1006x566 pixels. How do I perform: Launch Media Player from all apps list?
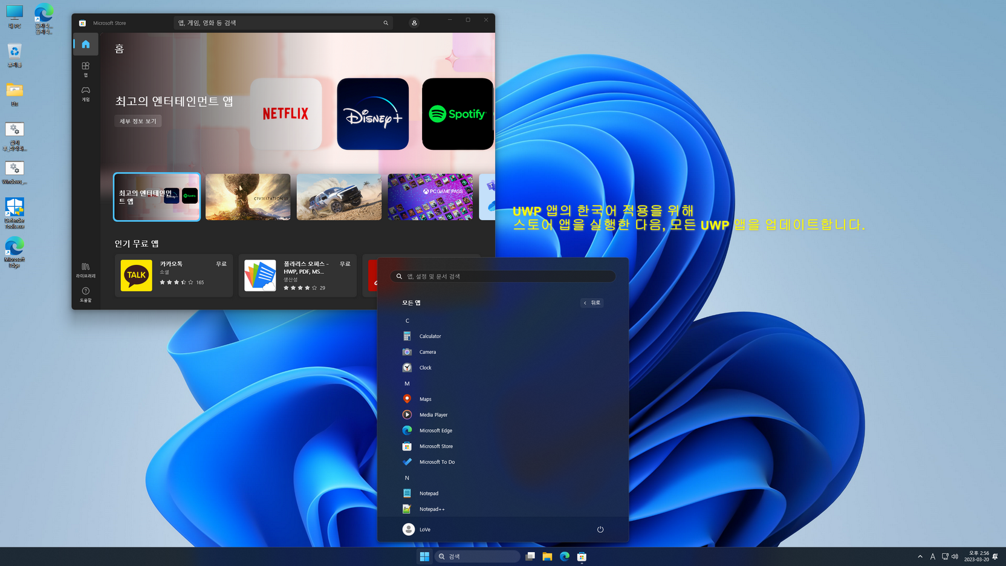coord(503,415)
